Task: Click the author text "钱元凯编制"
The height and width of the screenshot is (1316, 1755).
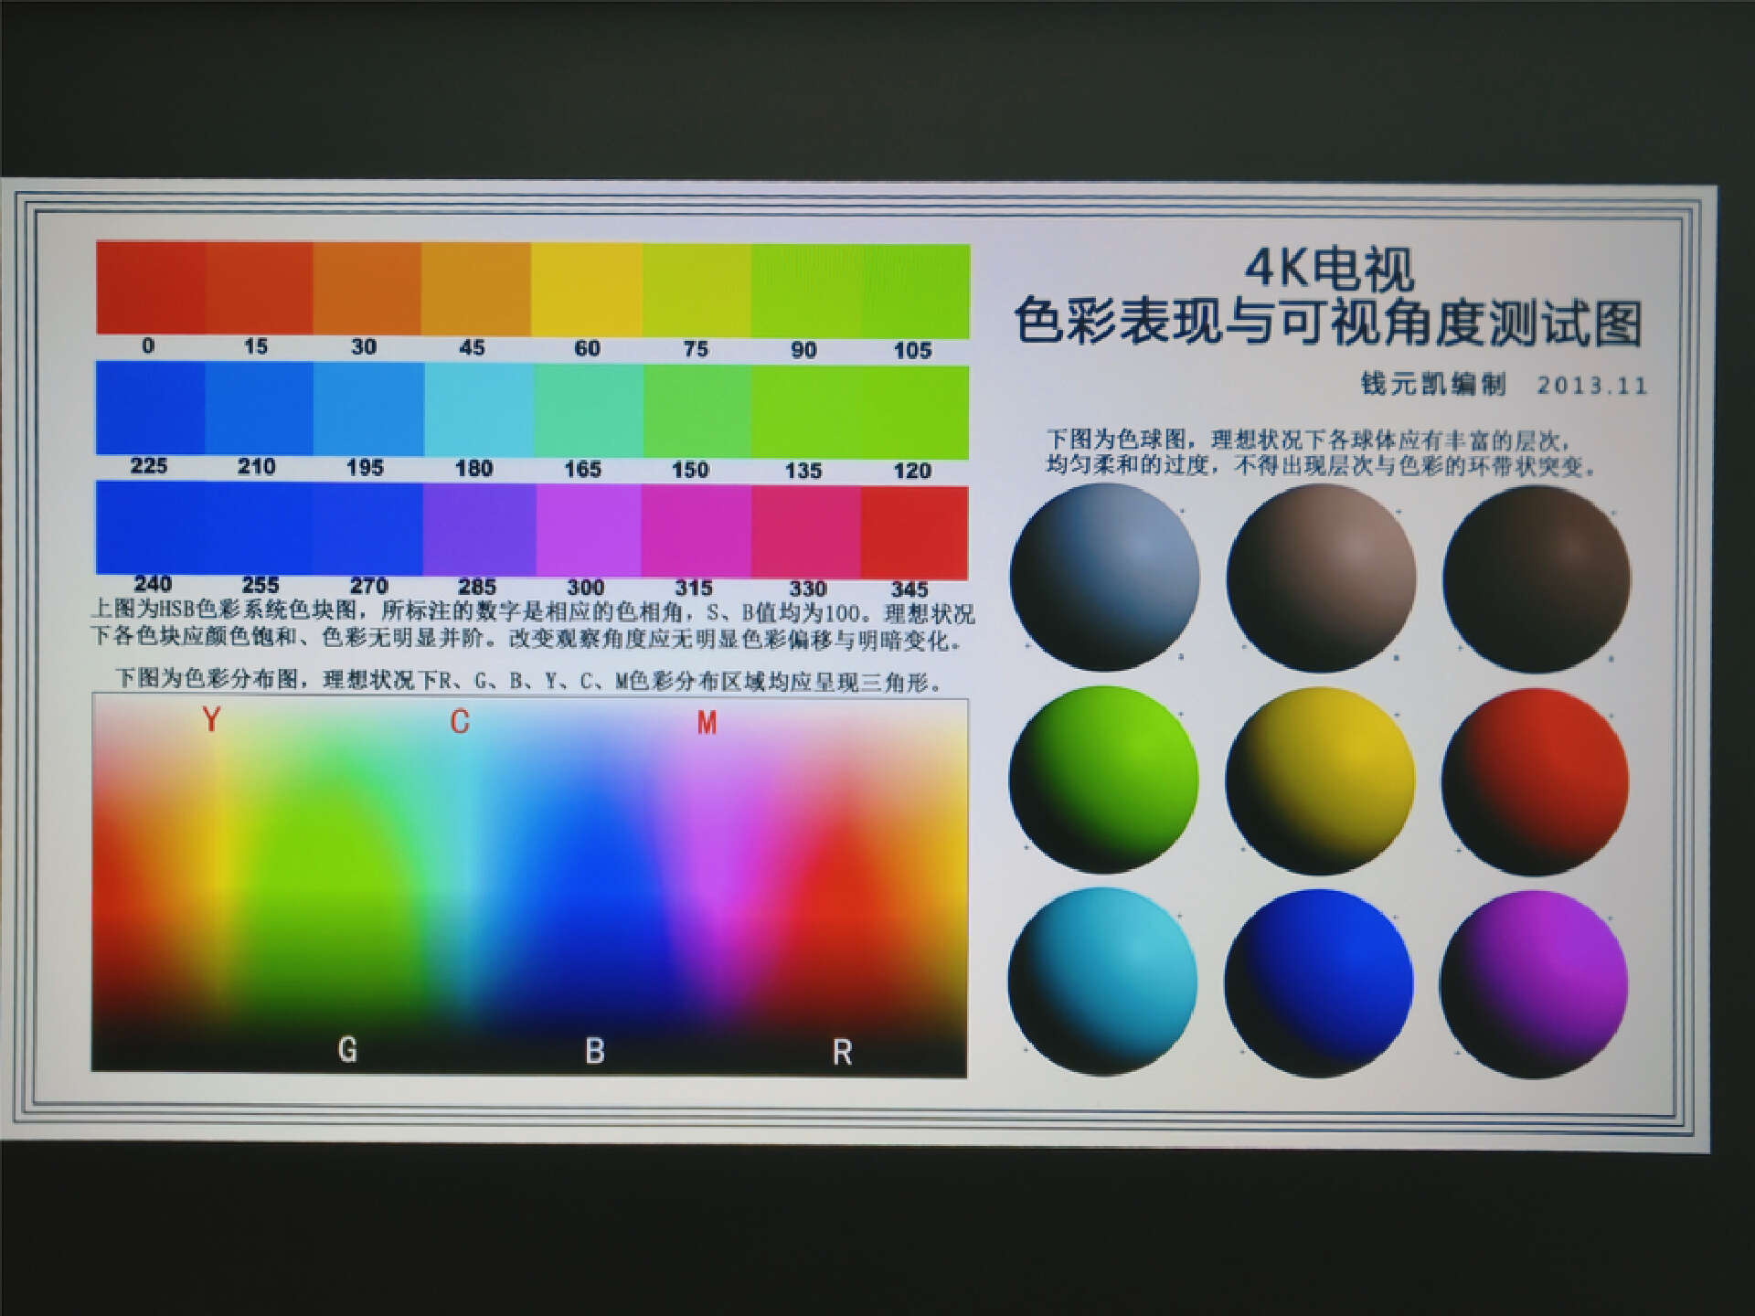Action: click(x=1433, y=384)
